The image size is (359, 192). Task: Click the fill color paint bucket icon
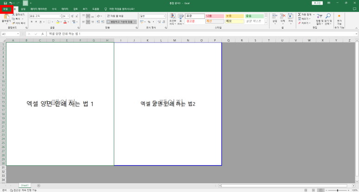(x=58, y=22)
